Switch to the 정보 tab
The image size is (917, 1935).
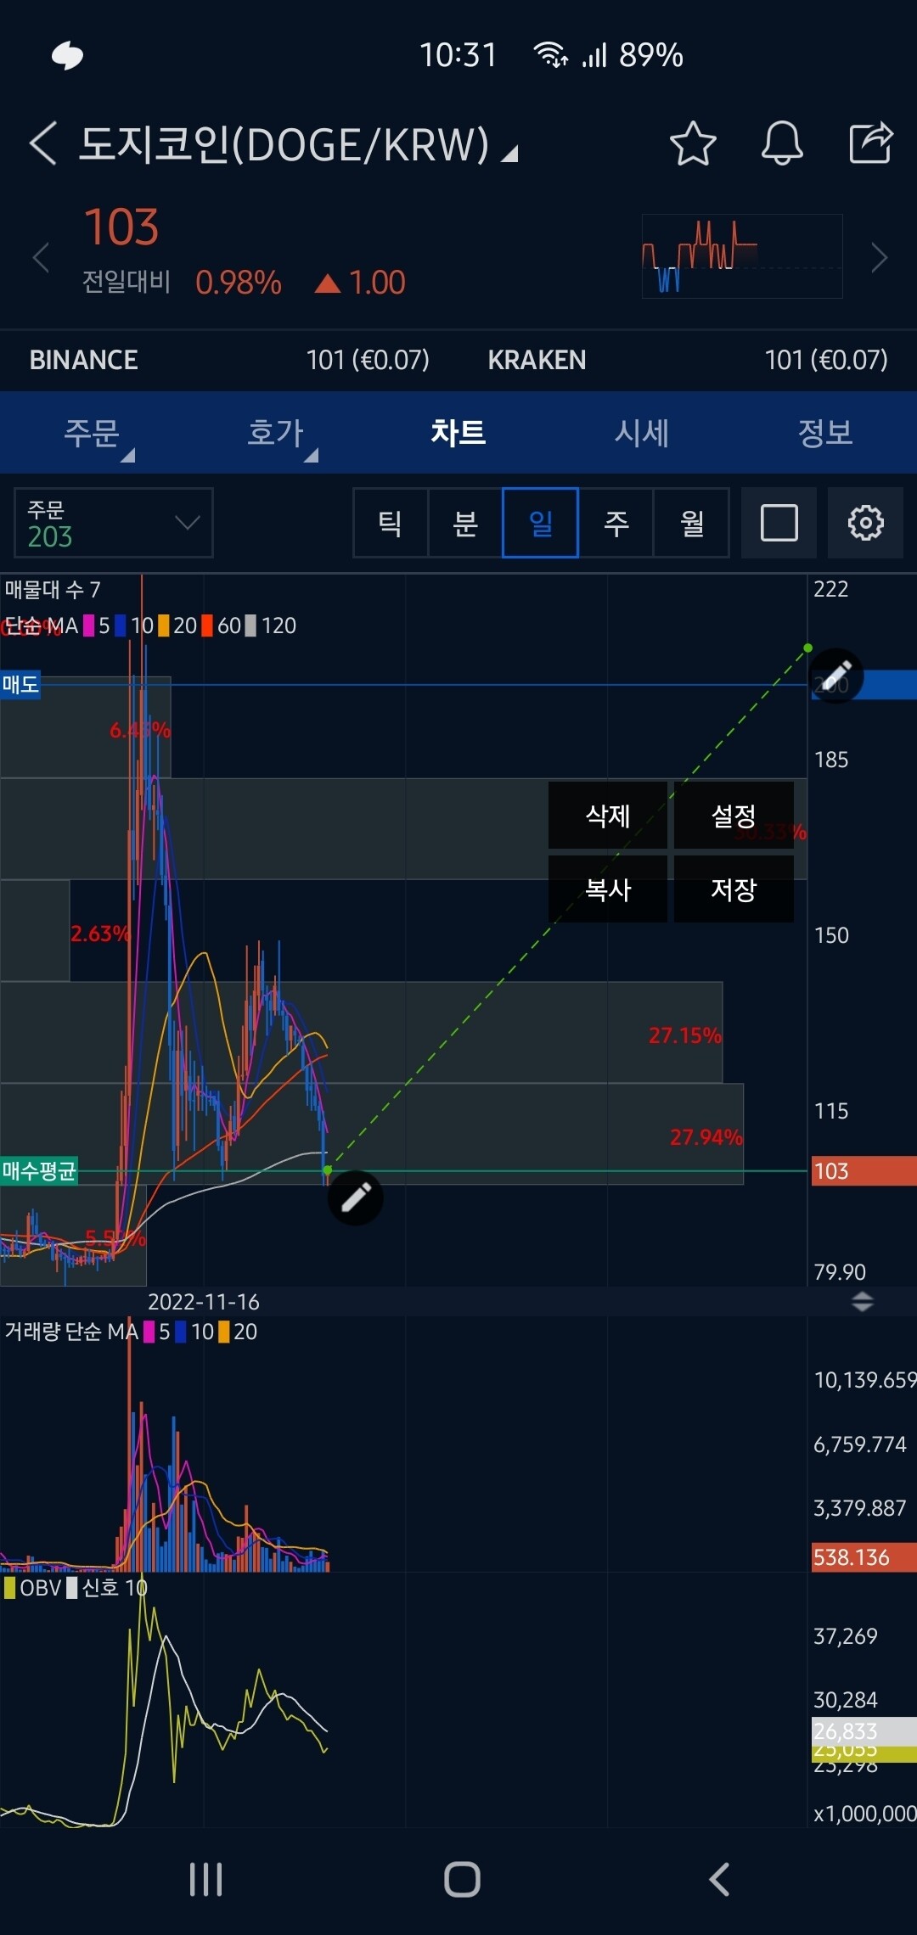[825, 433]
